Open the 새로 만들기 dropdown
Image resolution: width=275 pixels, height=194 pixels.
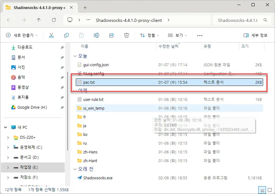[x=22, y=35]
